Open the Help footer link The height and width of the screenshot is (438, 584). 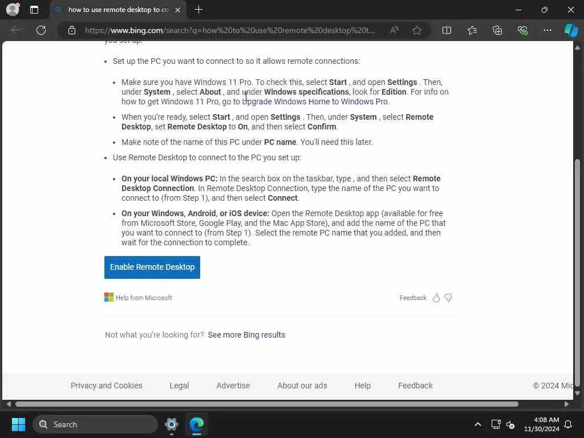coord(362,386)
